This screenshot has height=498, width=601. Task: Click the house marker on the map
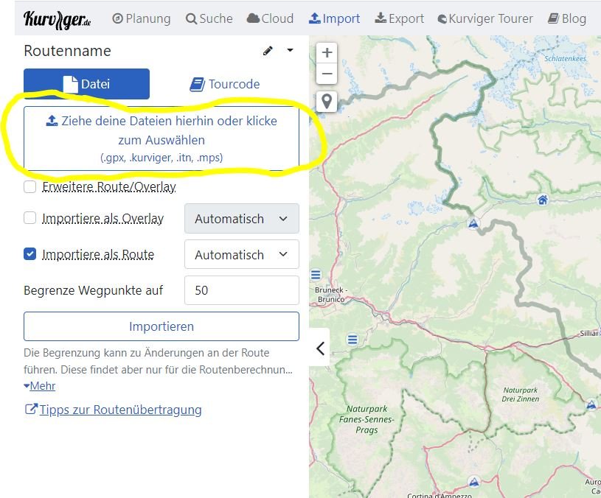543,200
